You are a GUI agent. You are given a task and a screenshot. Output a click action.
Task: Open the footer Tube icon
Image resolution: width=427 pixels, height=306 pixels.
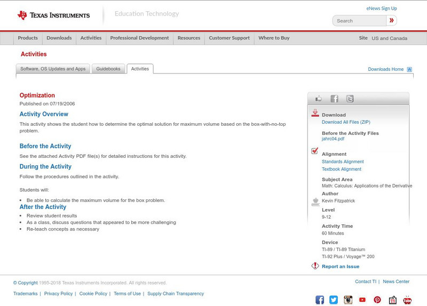pos(407,300)
